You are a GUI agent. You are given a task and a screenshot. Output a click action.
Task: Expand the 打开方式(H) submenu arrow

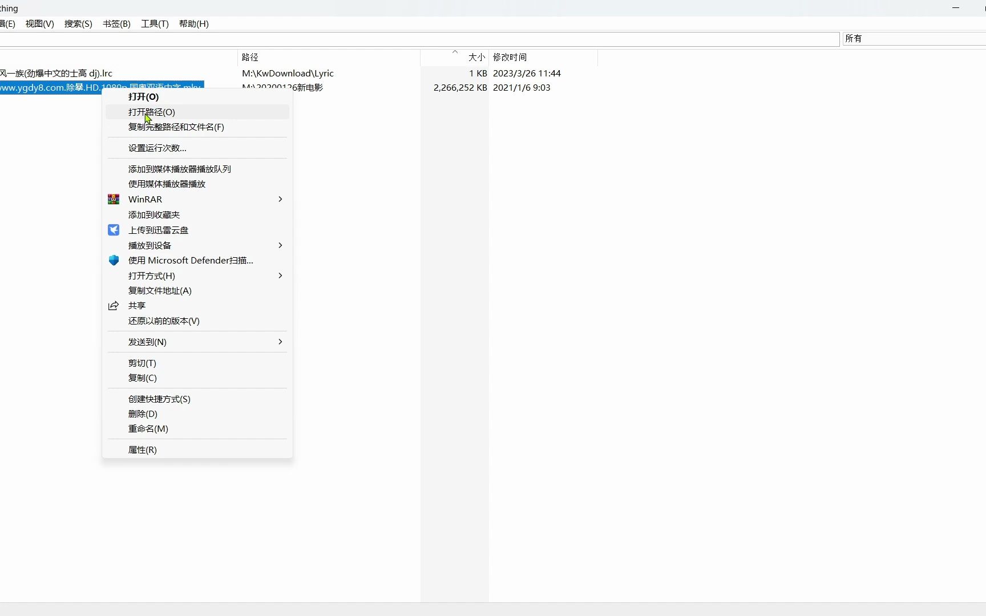(280, 275)
